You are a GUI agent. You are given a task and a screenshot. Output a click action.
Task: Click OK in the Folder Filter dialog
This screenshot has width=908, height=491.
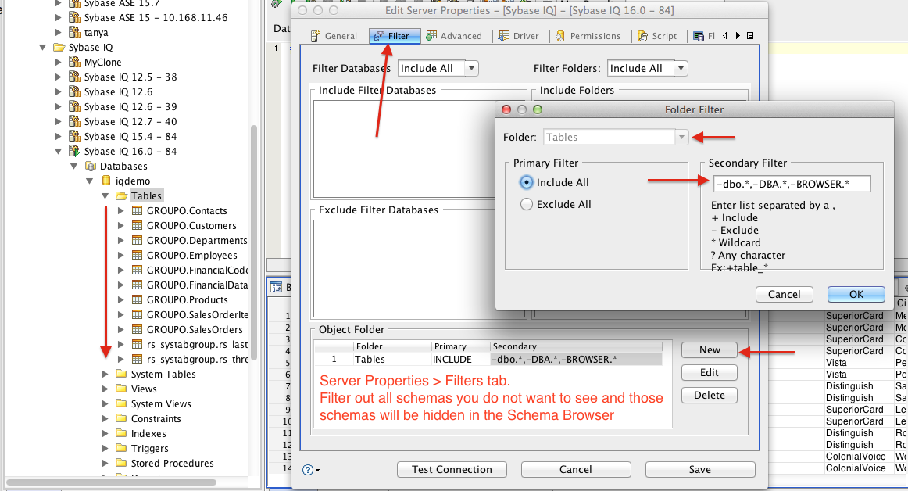(x=856, y=295)
